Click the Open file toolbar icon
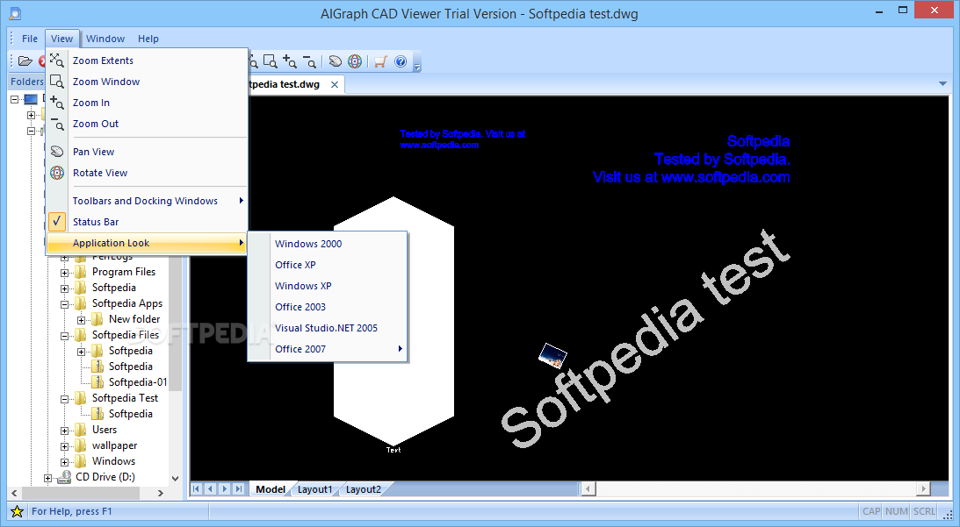Viewport: 960px width, 527px height. point(25,61)
